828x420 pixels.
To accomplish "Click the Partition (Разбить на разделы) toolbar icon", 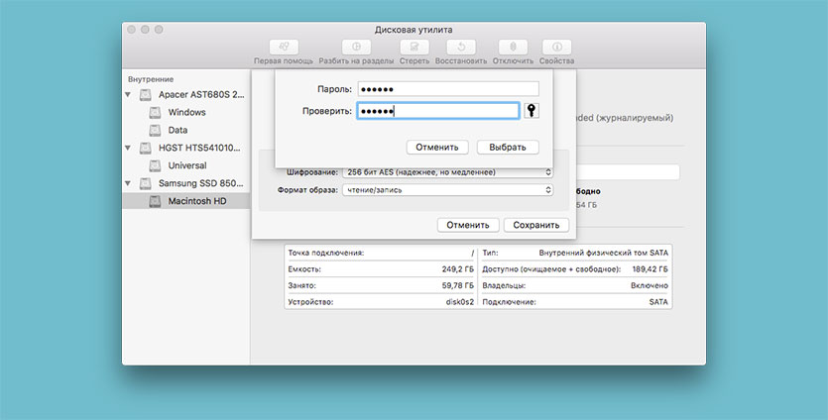I will [x=355, y=47].
